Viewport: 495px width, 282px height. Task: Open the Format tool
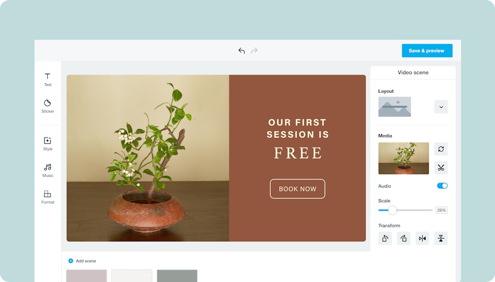point(48,197)
